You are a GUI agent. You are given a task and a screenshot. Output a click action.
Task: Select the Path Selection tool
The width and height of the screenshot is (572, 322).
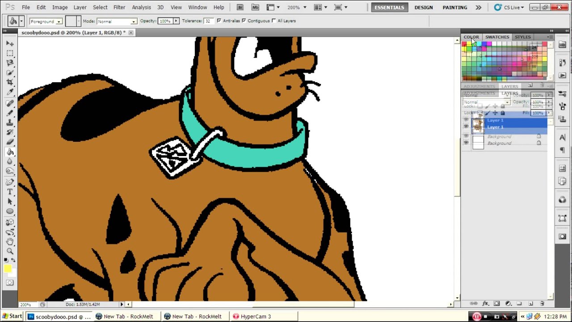pos(10,202)
